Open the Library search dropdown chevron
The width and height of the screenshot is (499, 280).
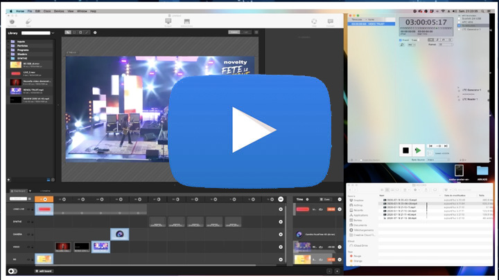point(53,33)
